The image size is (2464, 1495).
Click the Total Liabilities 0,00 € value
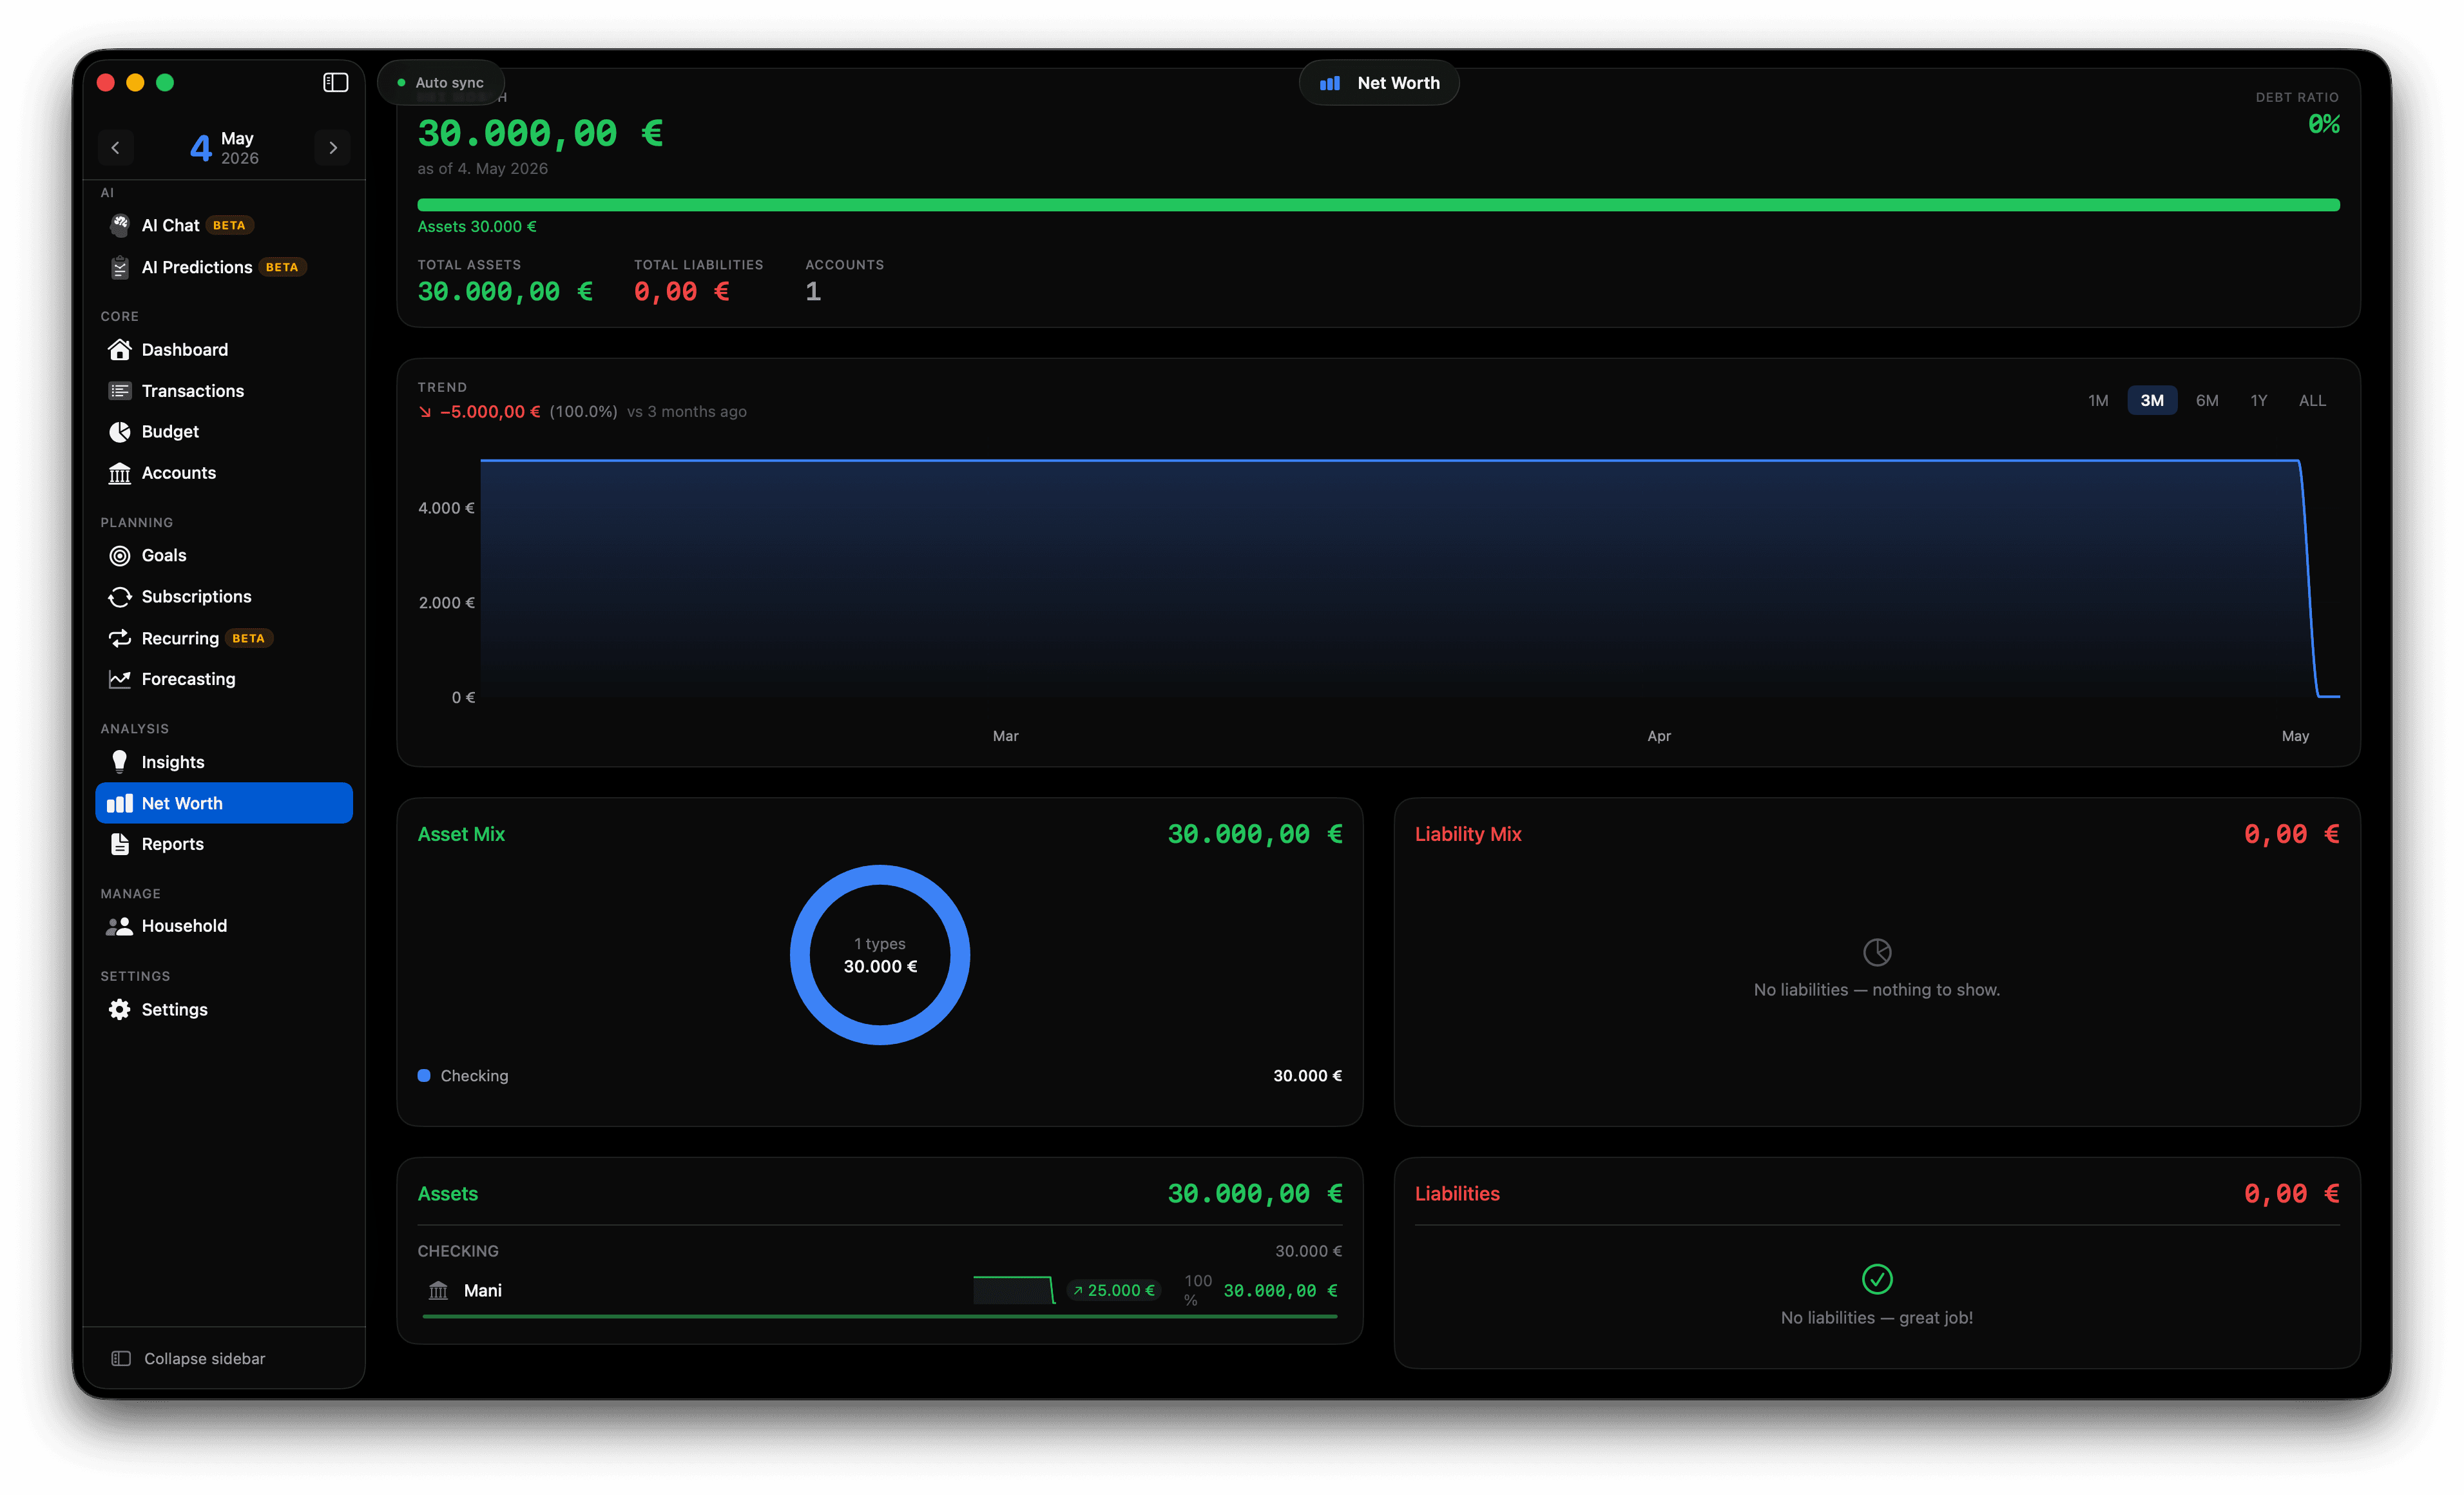pyautogui.click(x=681, y=291)
